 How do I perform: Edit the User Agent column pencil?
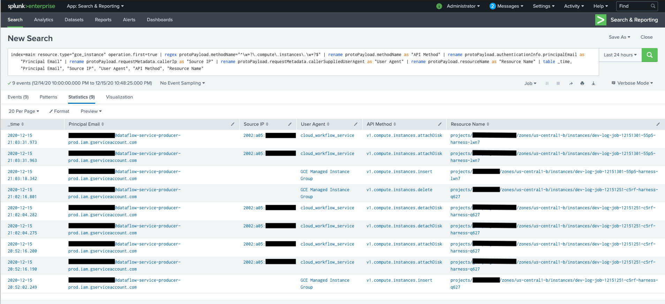point(356,124)
